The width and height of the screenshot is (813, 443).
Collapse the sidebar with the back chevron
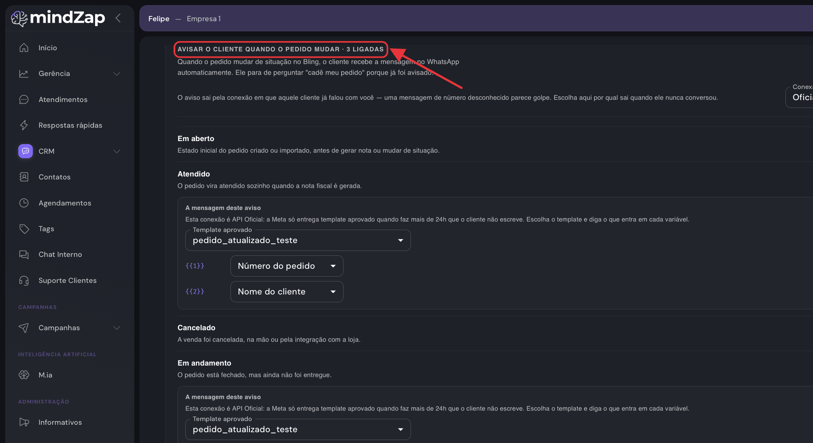click(118, 18)
